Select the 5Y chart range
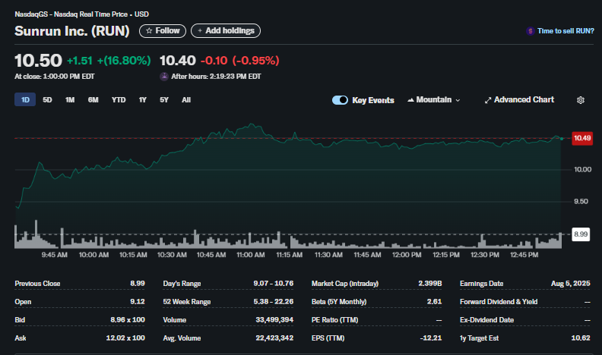The image size is (602, 355). 164,99
